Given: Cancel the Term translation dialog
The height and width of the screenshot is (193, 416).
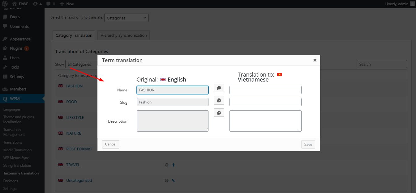Looking at the screenshot, I should [110, 144].
